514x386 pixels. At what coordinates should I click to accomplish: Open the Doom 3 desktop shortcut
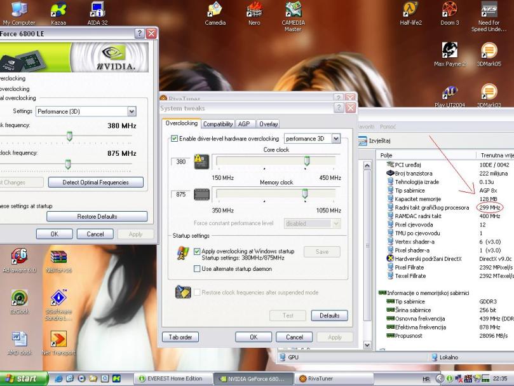pos(449,10)
